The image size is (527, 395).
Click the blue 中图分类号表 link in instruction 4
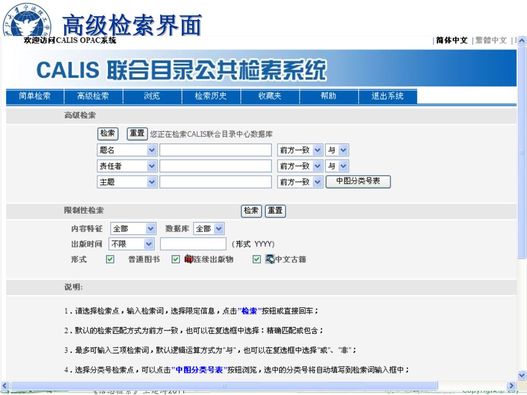point(199,370)
